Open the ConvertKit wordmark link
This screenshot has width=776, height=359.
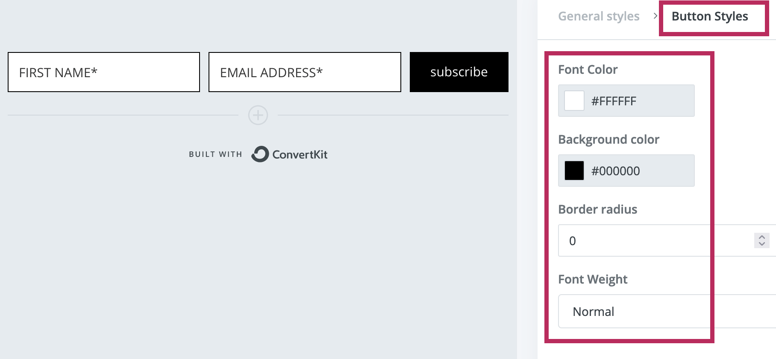[300, 154]
